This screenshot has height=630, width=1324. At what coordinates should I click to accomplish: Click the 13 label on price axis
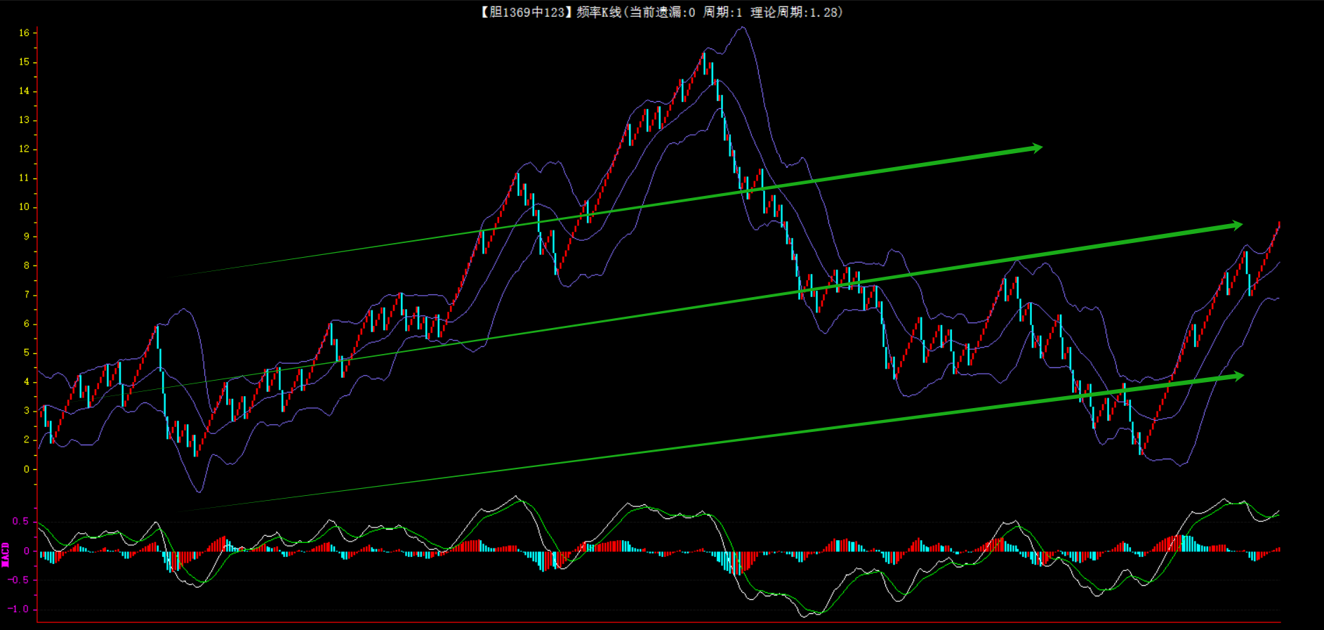pyautogui.click(x=24, y=120)
